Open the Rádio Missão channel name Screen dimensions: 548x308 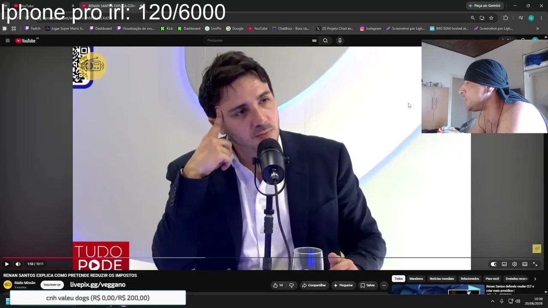coord(25,283)
